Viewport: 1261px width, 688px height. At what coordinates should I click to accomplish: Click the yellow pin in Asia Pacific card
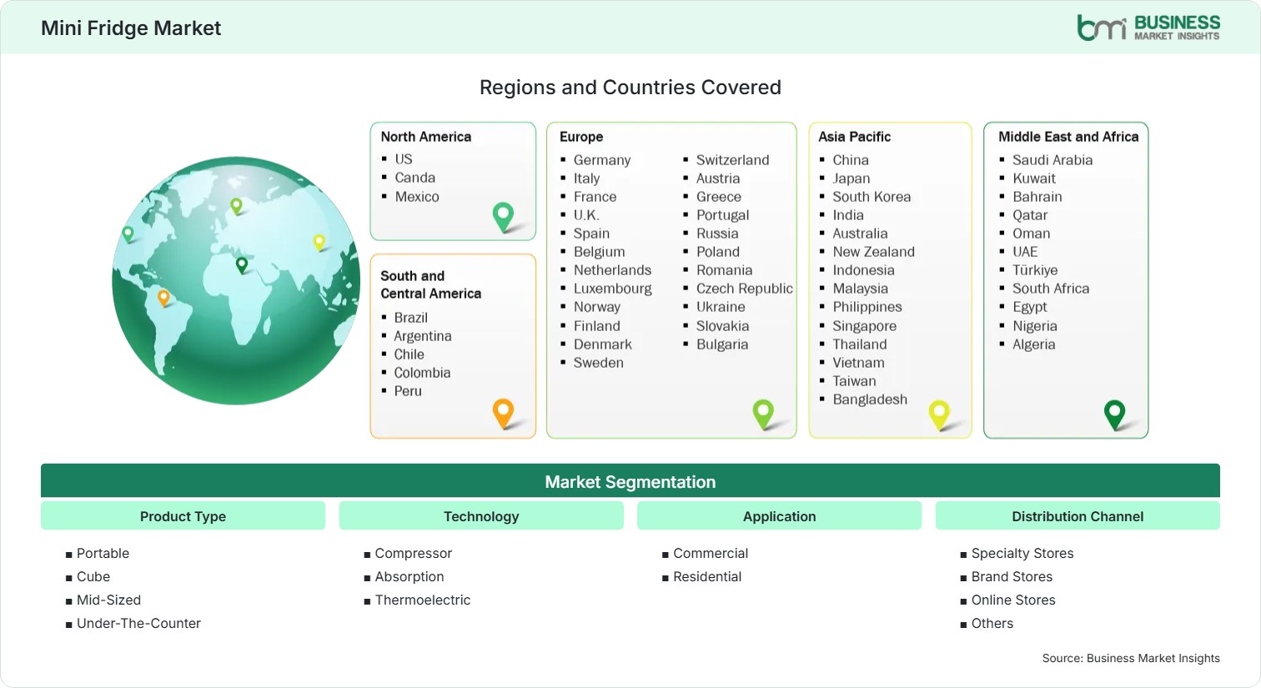(x=939, y=415)
